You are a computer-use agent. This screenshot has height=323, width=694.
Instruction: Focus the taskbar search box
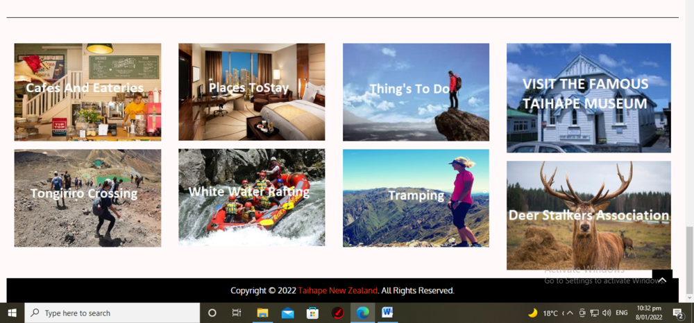pos(112,313)
